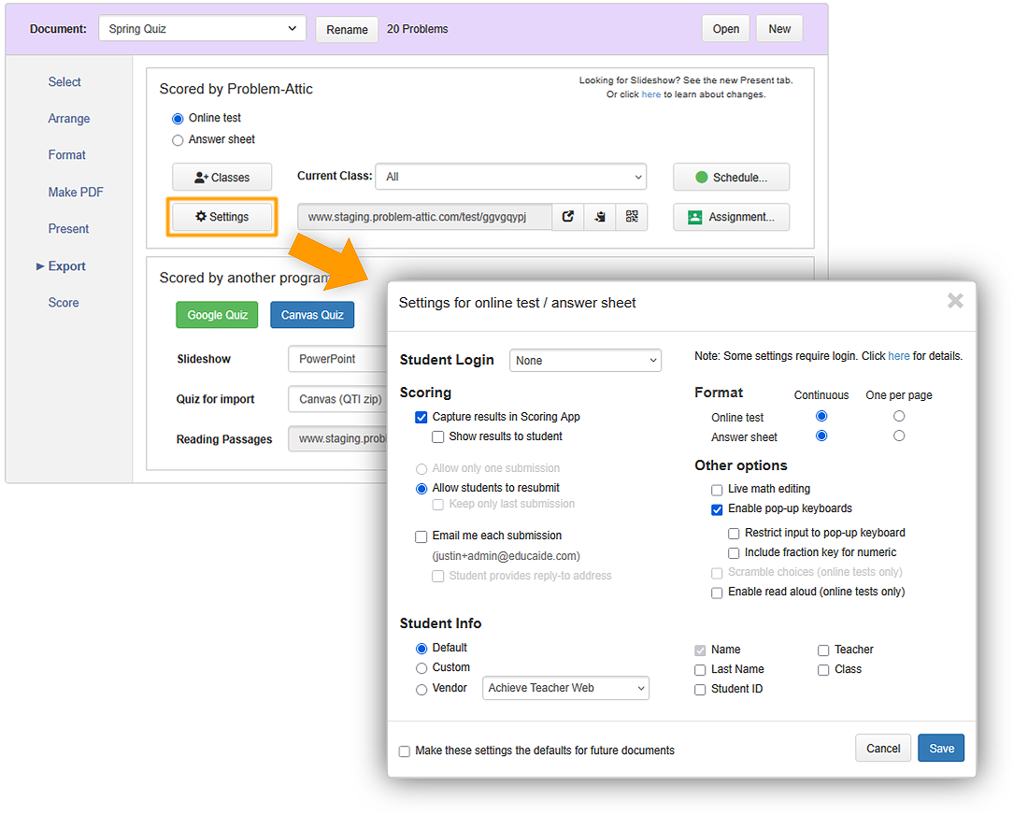Click the green Google Quiz button
The image size is (1013, 814).
pos(218,315)
